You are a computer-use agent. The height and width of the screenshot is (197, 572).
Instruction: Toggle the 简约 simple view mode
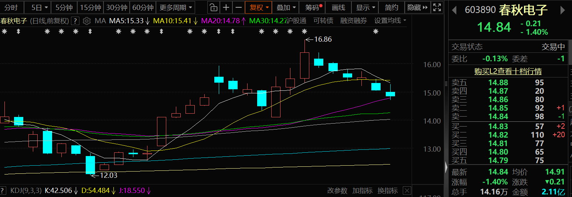[x=391, y=7]
